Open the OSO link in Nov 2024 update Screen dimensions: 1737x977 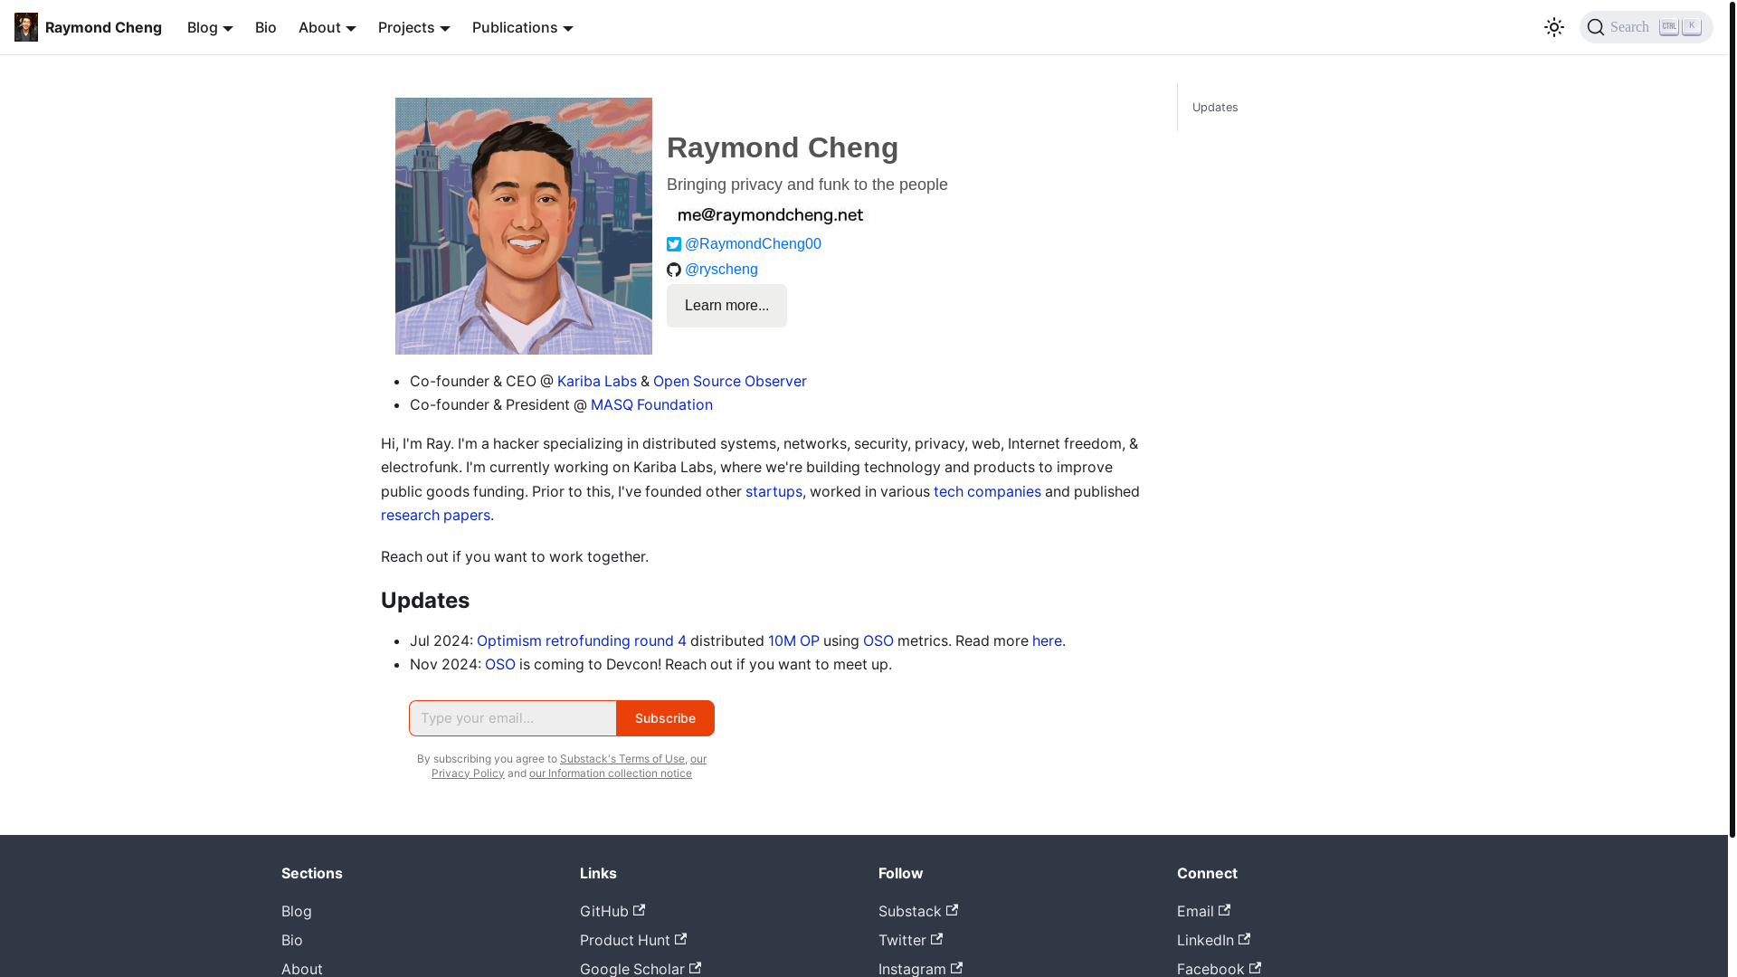499,664
